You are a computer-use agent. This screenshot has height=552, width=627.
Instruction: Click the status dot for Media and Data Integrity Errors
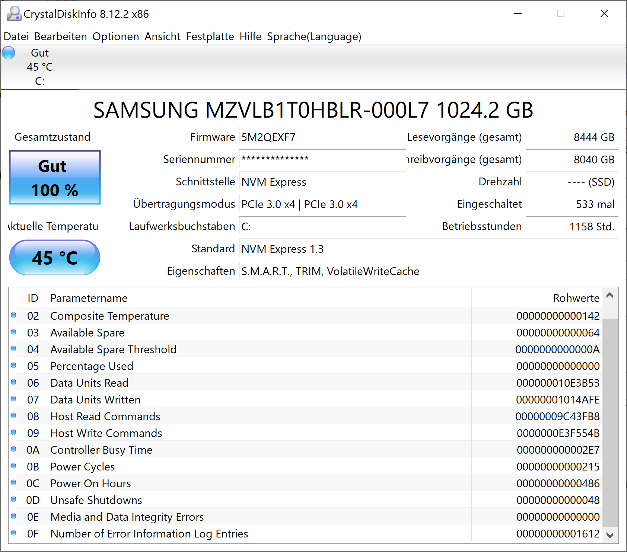pyautogui.click(x=13, y=516)
